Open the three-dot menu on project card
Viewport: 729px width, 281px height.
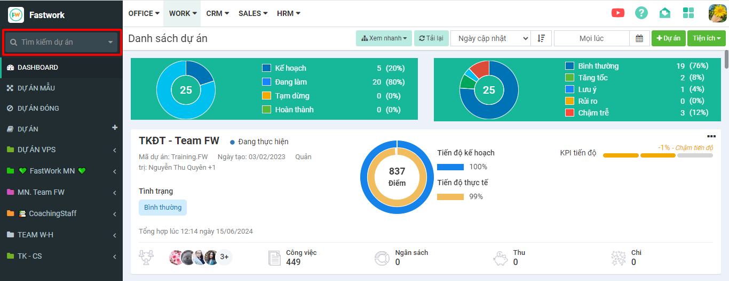click(711, 136)
